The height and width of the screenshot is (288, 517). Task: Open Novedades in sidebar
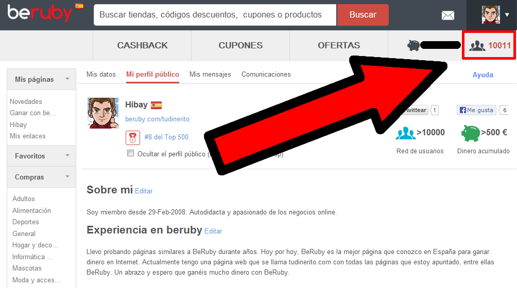pos(26,101)
